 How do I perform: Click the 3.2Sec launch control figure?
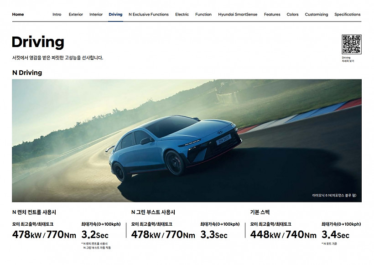(x=95, y=235)
